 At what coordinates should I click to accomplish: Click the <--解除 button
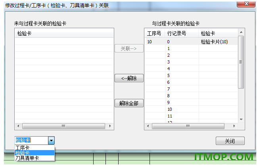129,78
